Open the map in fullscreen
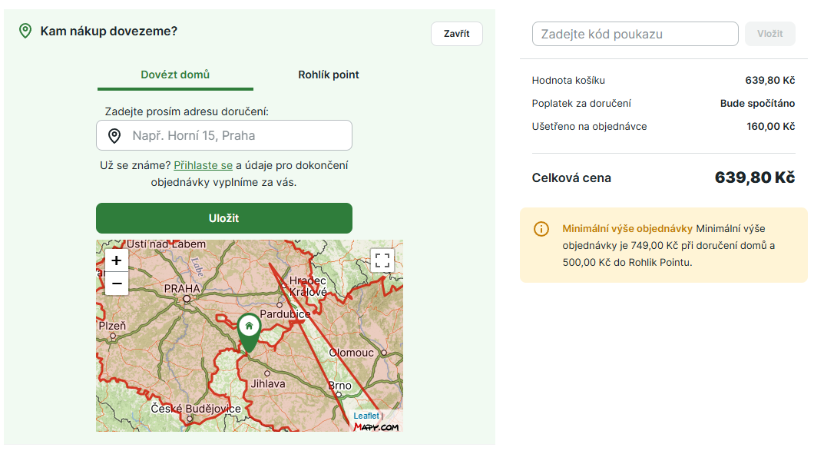Viewport: 814px width, 451px height. tap(382, 260)
